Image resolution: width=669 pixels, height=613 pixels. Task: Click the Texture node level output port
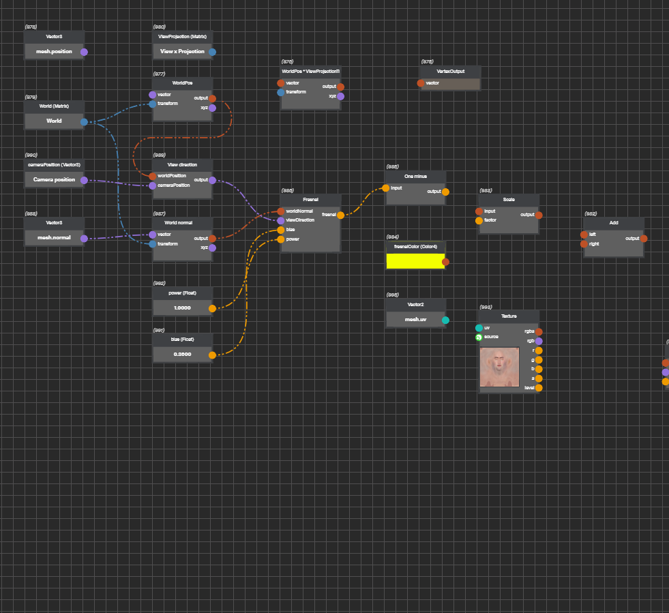pyautogui.click(x=539, y=388)
